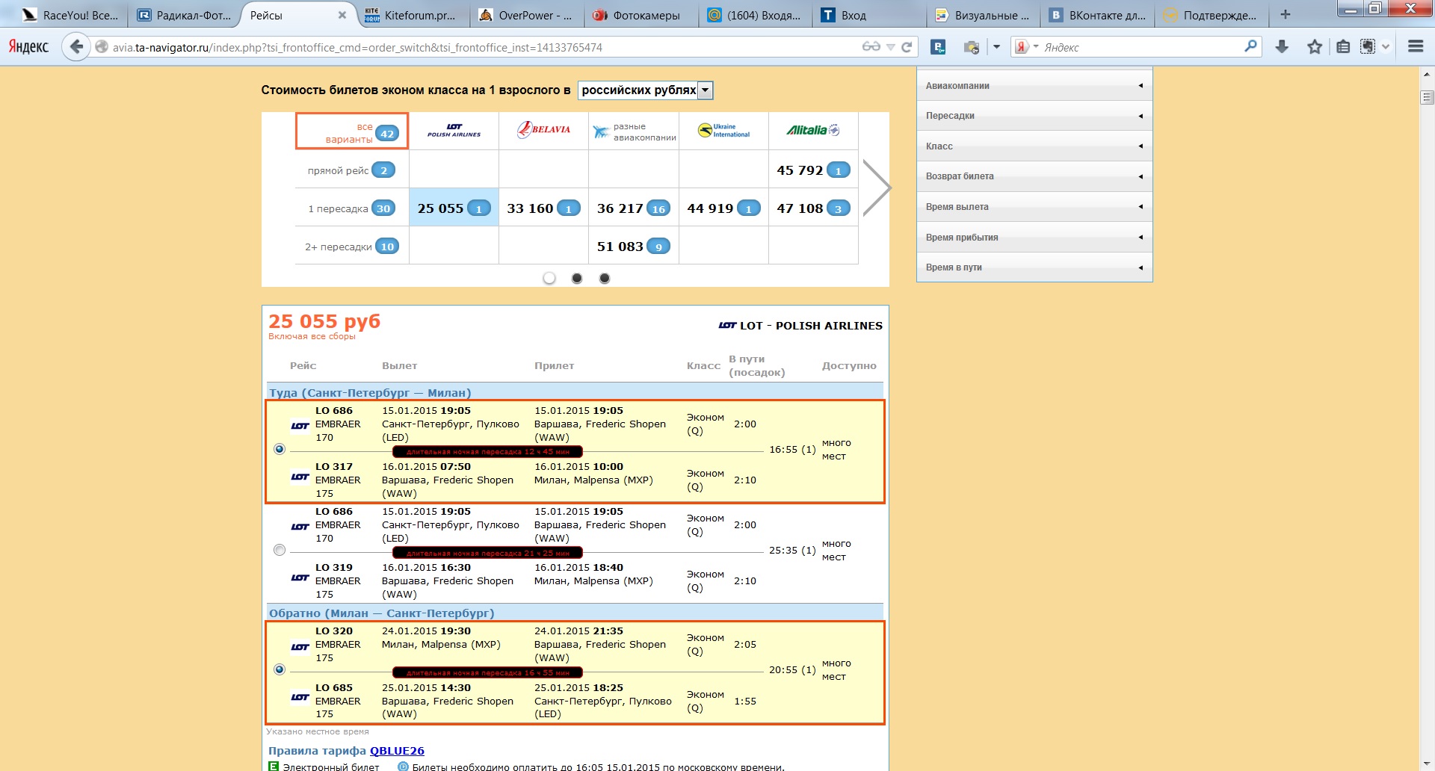The height and width of the screenshot is (771, 1435).
Task: Choose the 45 792 Alitalia direct price
Action: [x=813, y=170]
